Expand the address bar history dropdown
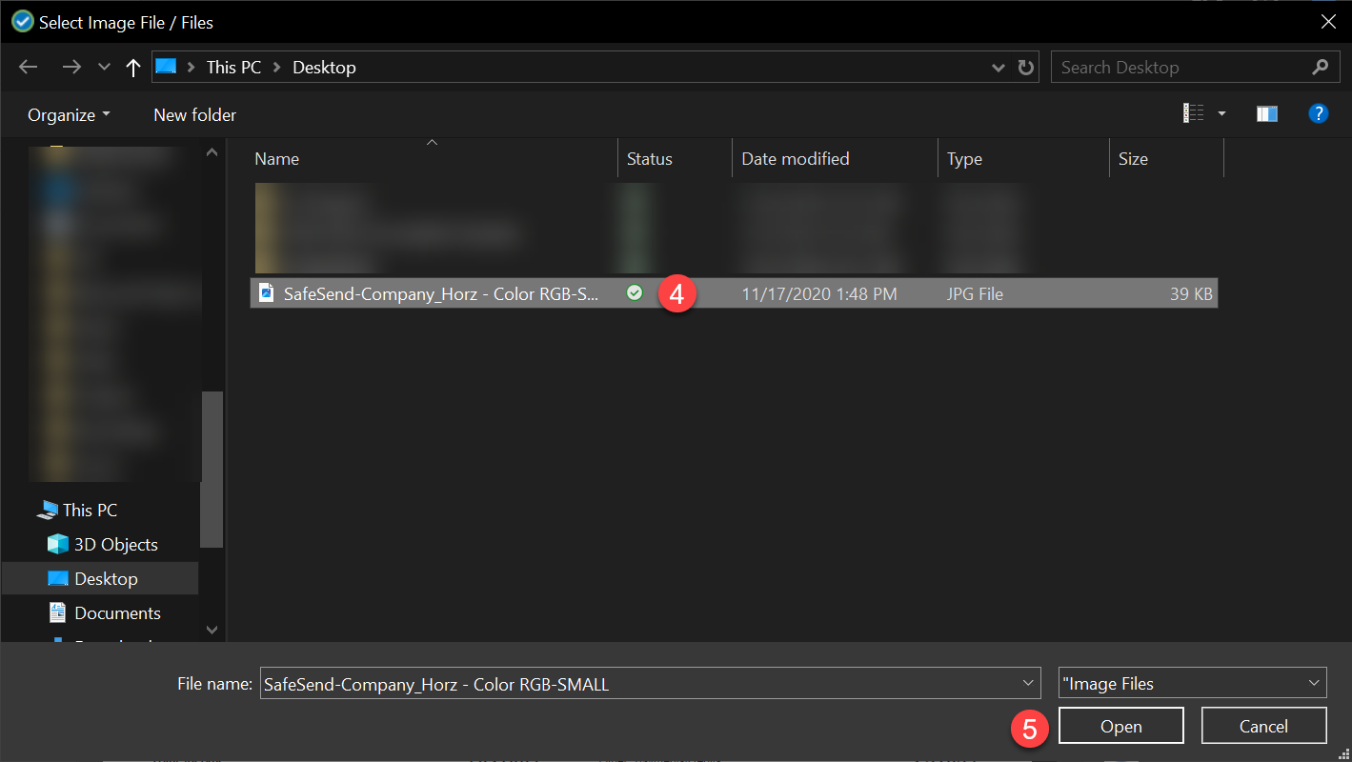This screenshot has height=762, width=1352. point(998,68)
